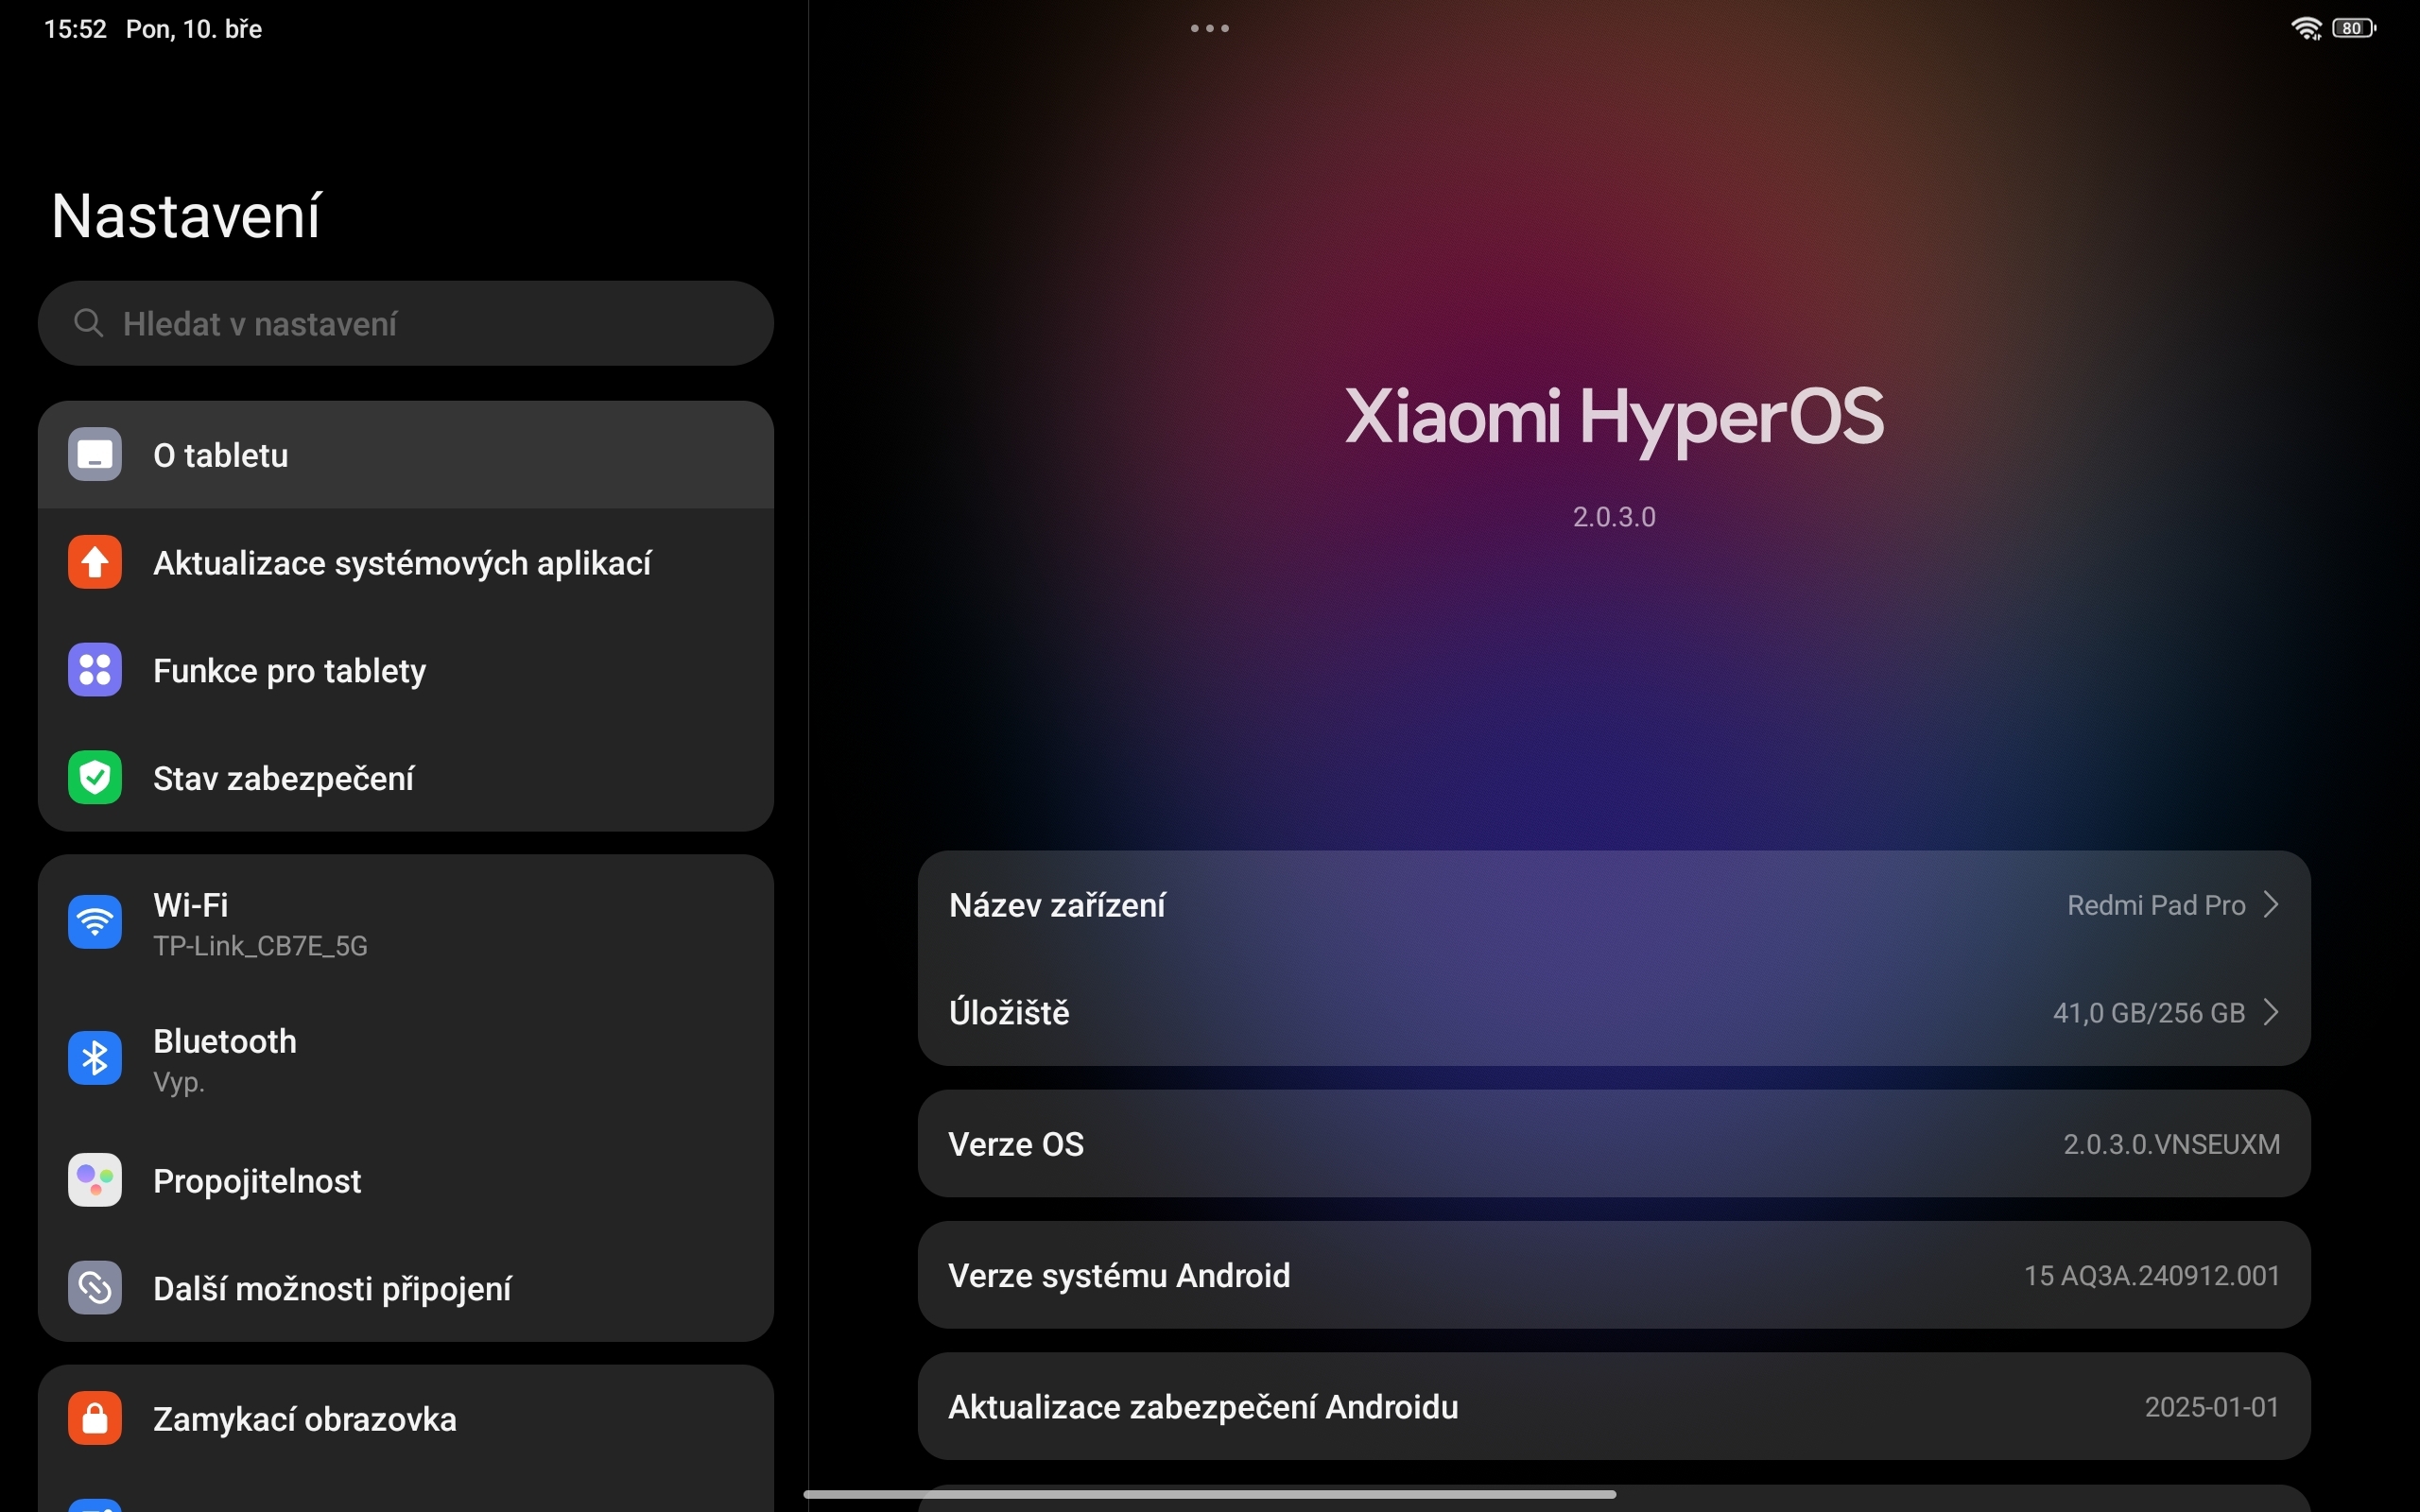The height and width of the screenshot is (1512, 2420).
Task: Open Zamykací obrazovka settings
Action: [x=406, y=1418]
